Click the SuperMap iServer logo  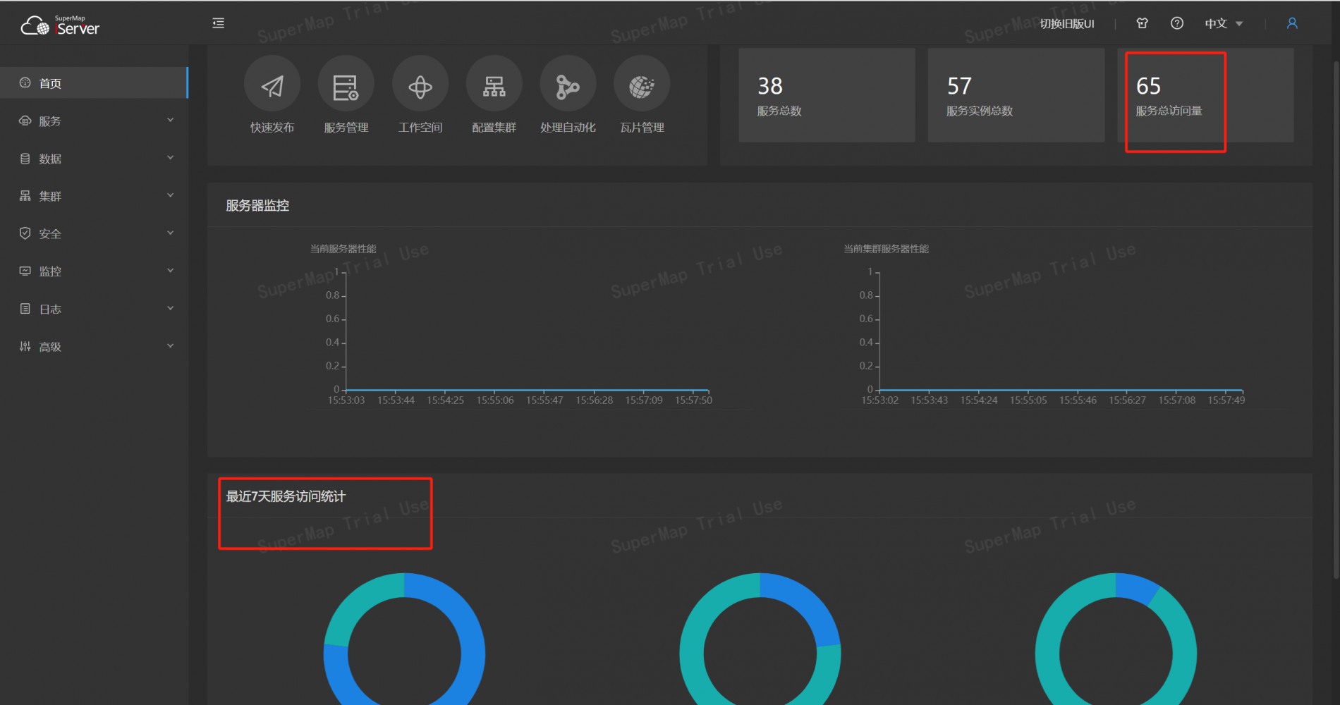coord(60,25)
